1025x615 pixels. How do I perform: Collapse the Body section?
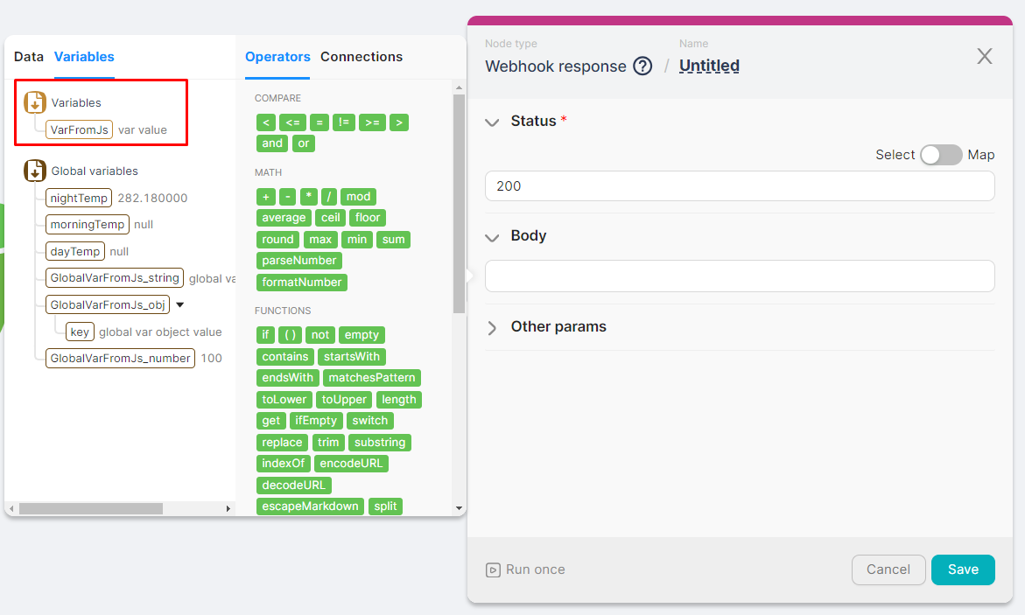pyautogui.click(x=492, y=237)
